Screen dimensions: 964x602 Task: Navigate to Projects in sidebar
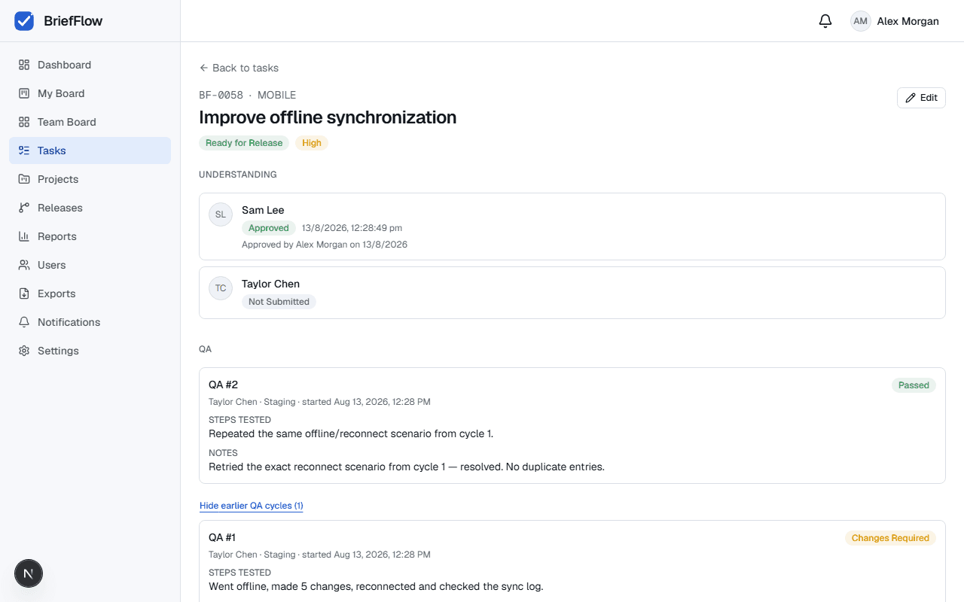(x=90, y=179)
